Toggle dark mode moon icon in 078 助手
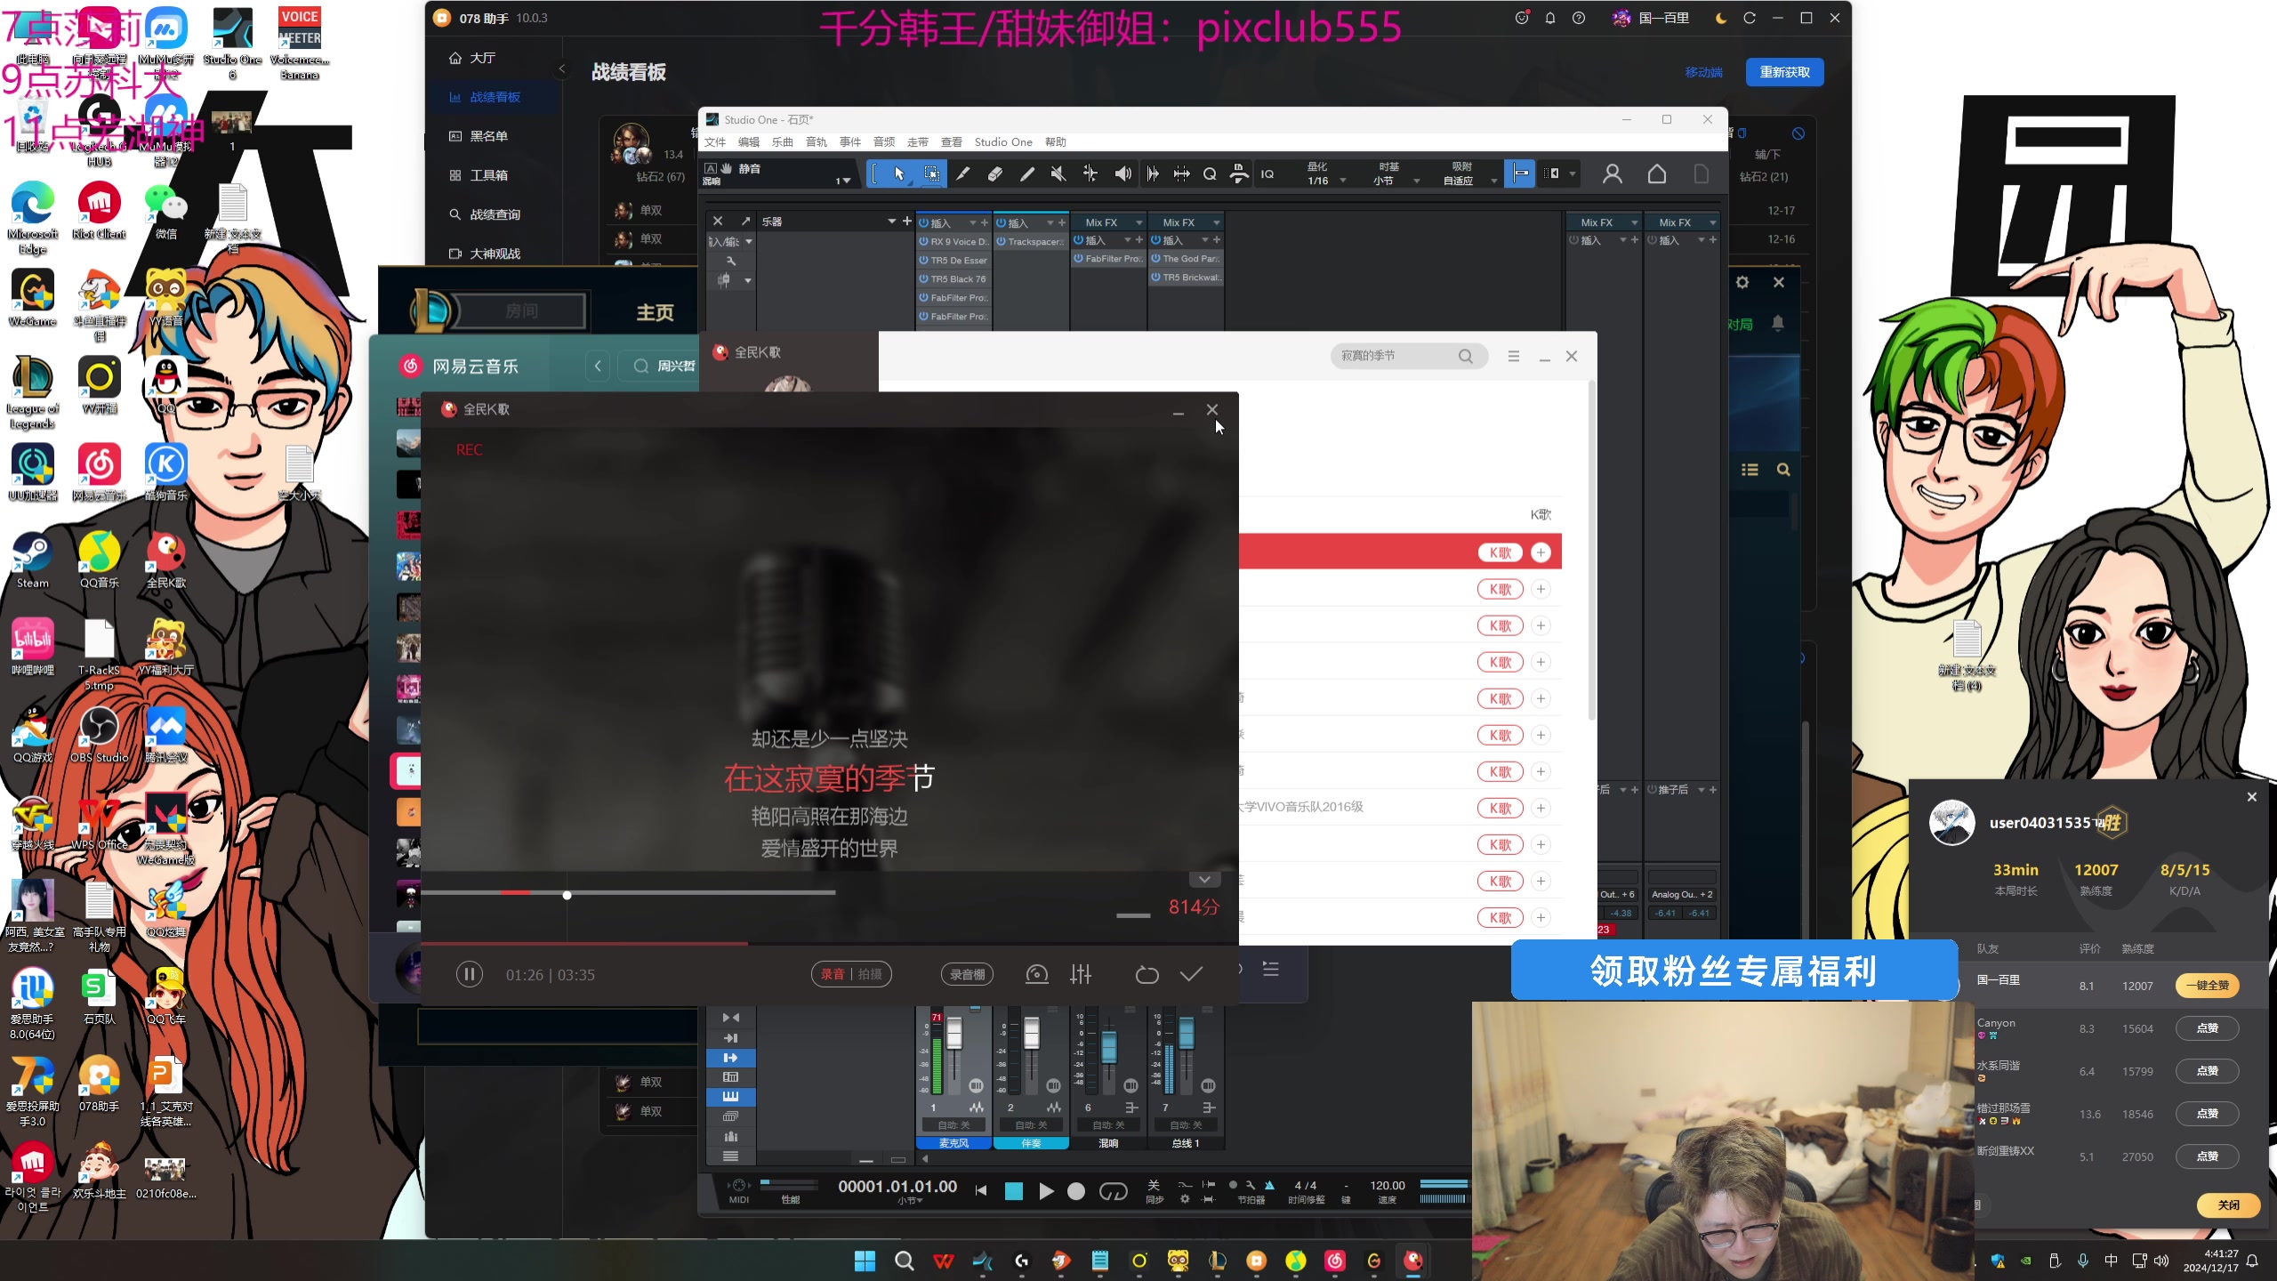 pos(1721,18)
